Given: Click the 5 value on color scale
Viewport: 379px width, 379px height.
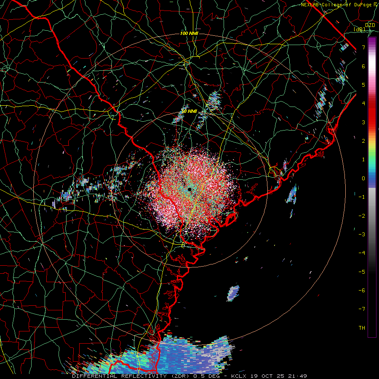Looking at the screenshot, I should 363,85.
